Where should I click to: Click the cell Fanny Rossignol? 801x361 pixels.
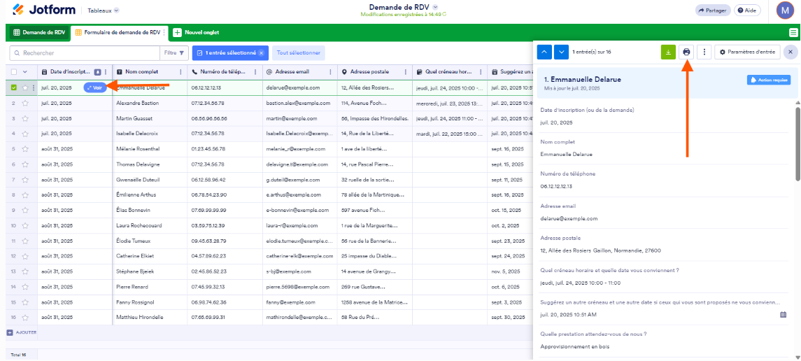click(x=150, y=302)
